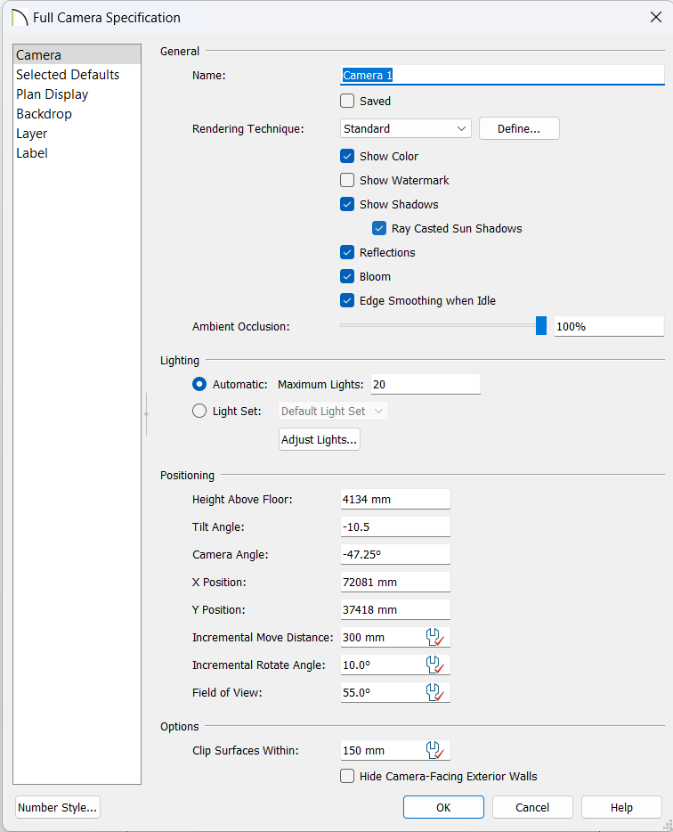Enable the Saved checkbox
Viewport: 673px width, 832px height.
pyautogui.click(x=347, y=101)
